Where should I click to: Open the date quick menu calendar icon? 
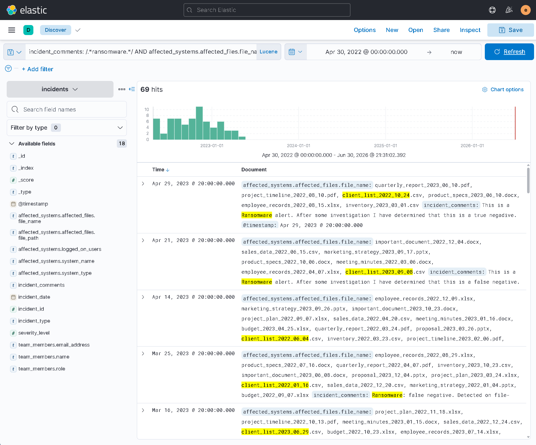pos(295,52)
